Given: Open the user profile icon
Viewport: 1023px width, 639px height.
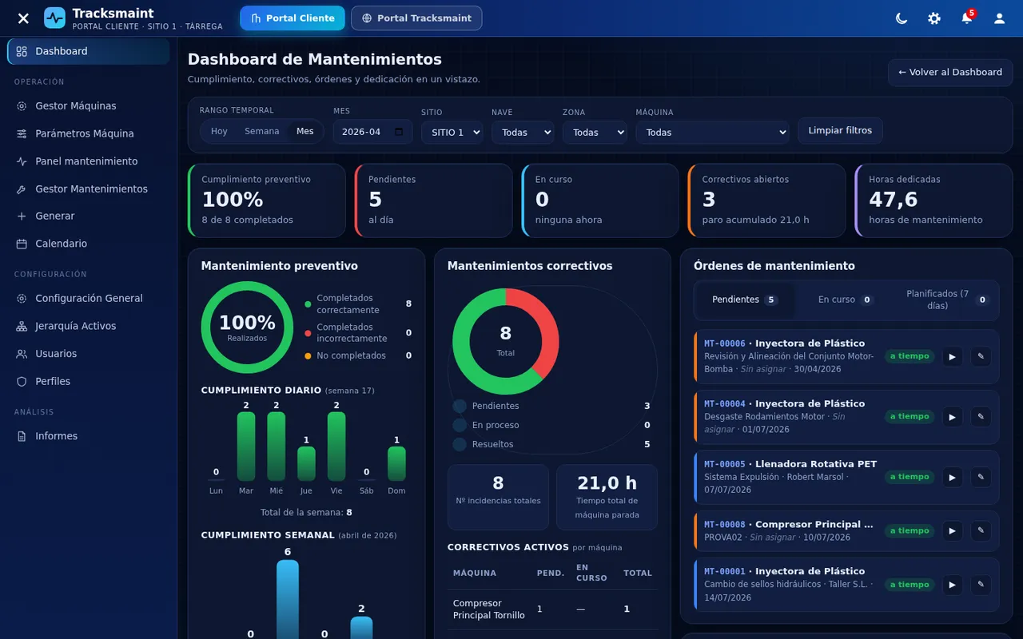Looking at the screenshot, I should pyautogui.click(x=999, y=18).
